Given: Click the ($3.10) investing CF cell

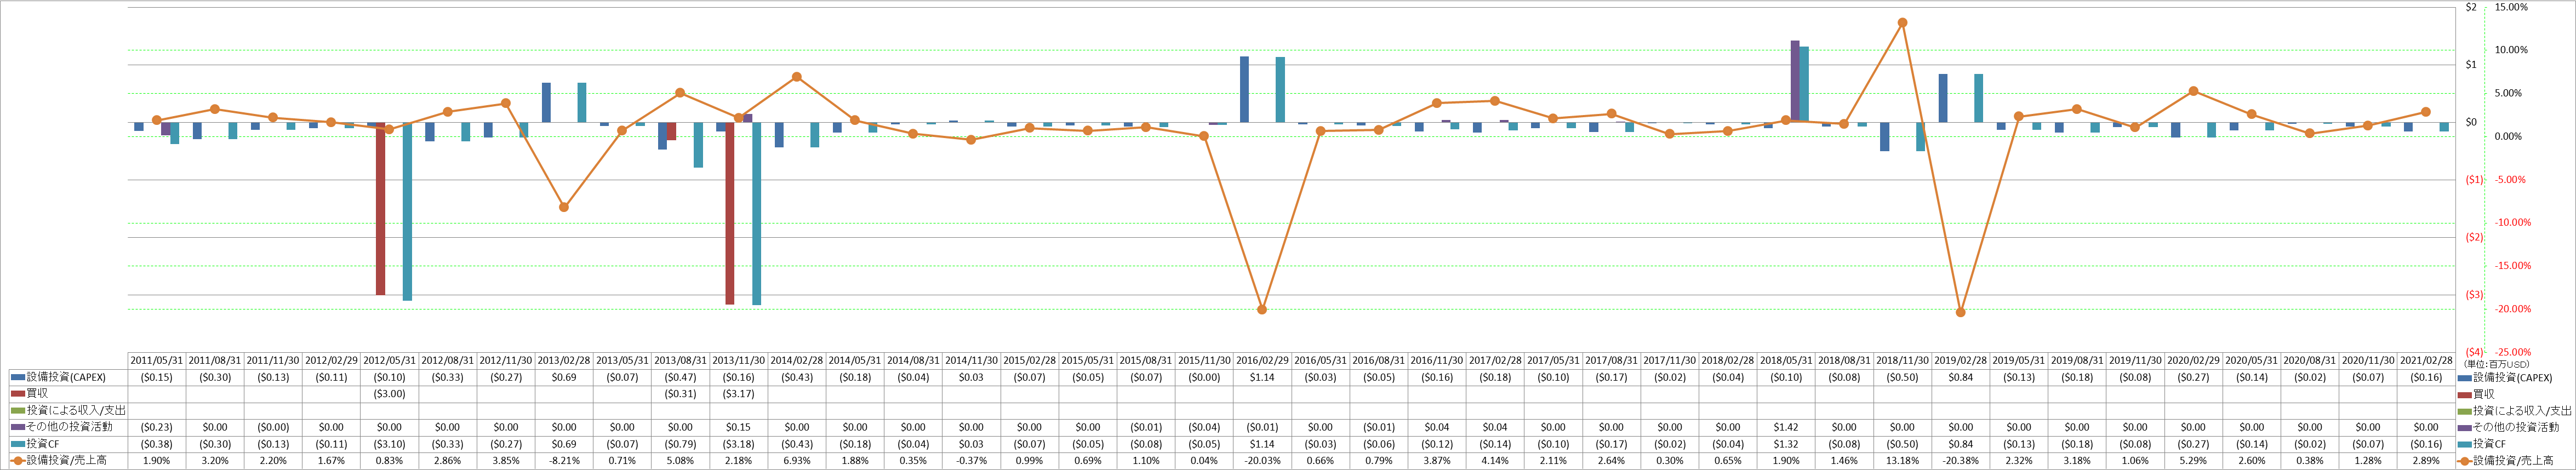Looking at the screenshot, I should coord(390,444).
